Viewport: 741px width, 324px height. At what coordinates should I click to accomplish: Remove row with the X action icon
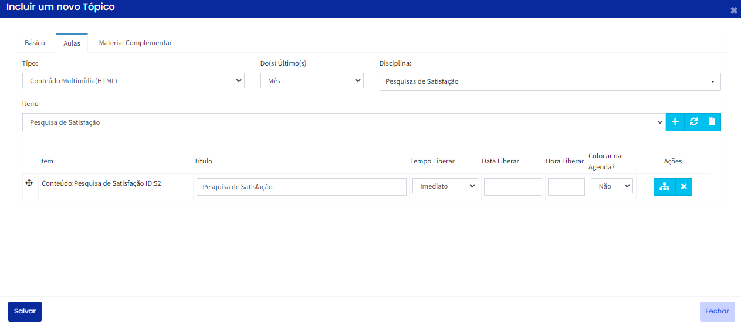[x=684, y=187]
